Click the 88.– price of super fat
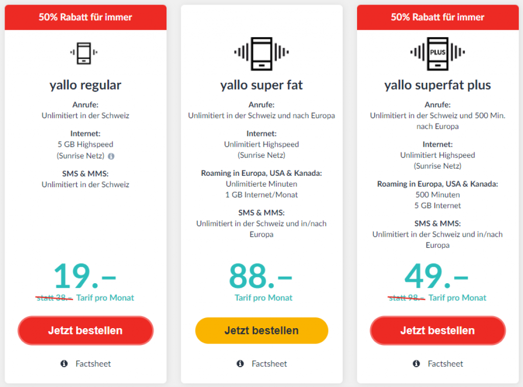 tap(261, 276)
